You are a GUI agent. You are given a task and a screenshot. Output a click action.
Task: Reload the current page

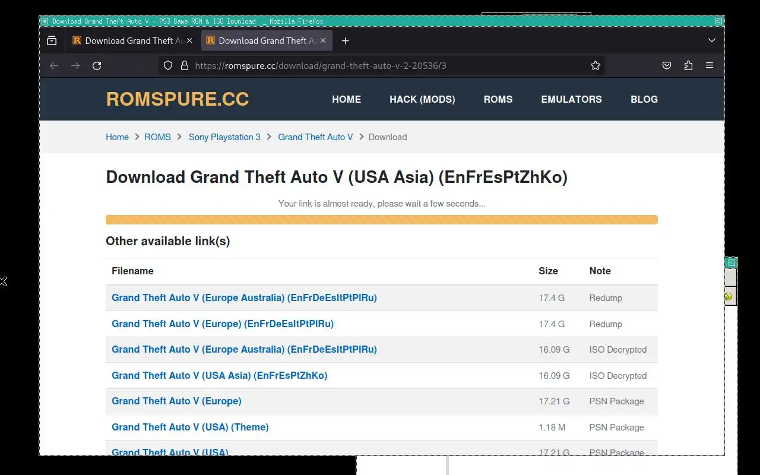coord(97,66)
